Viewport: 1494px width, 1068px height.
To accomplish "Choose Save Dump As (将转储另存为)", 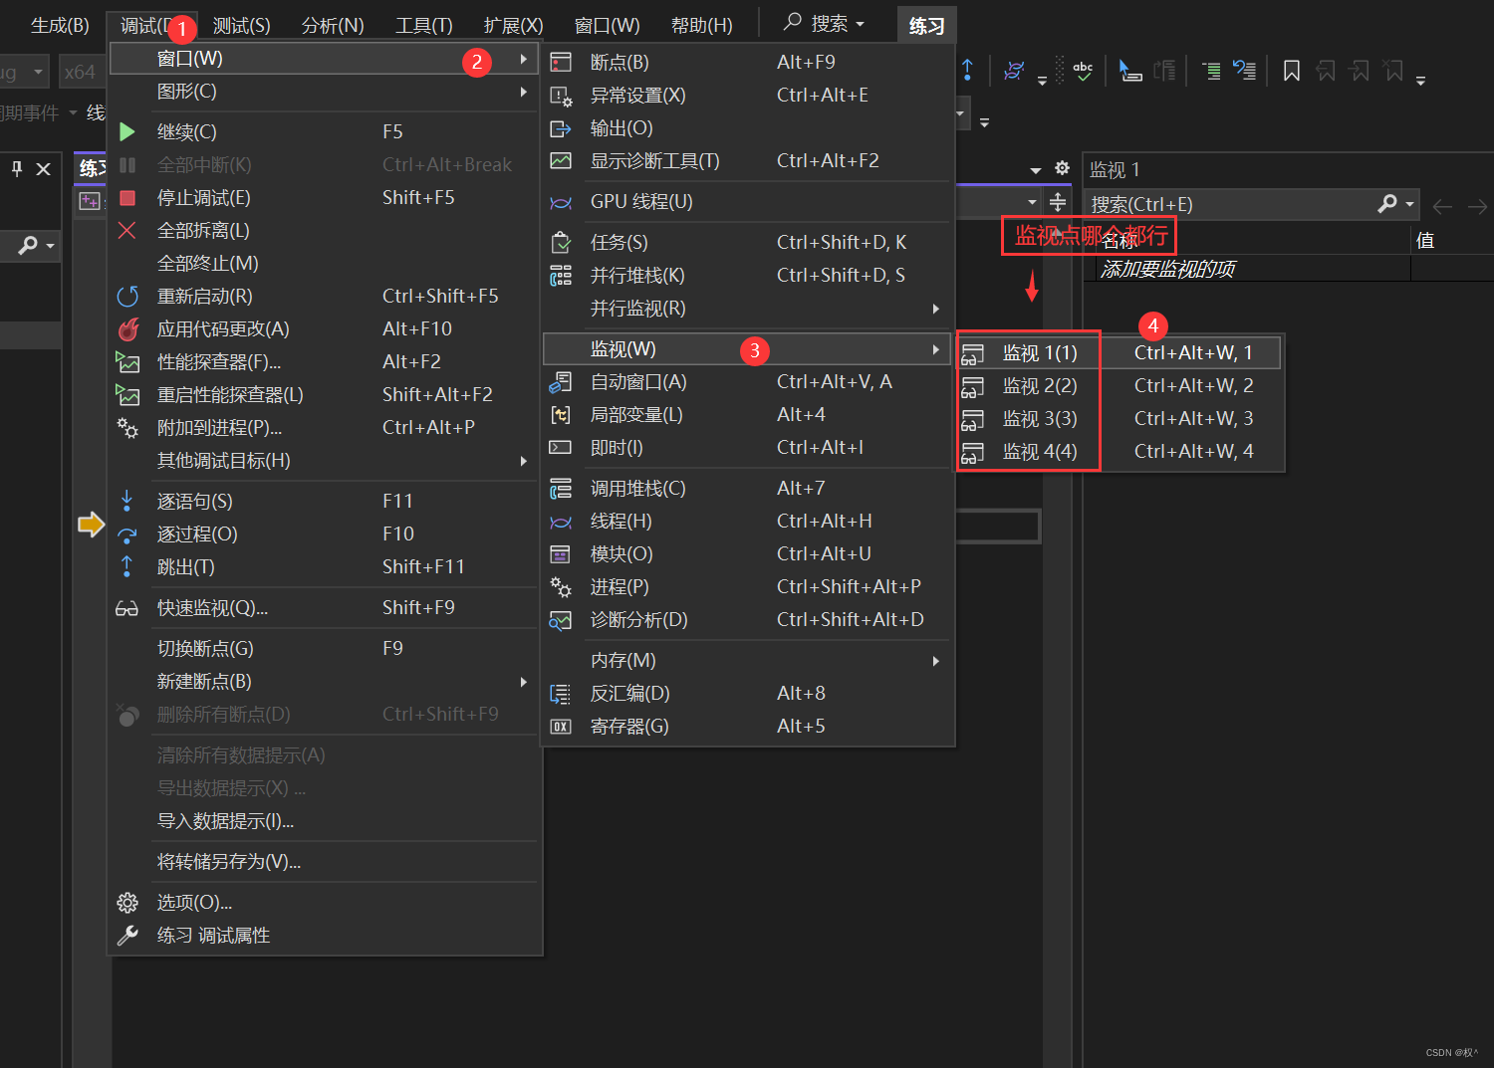I will point(324,861).
